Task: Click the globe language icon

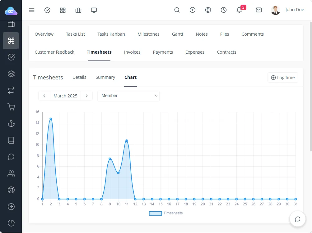Action: (208, 10)
